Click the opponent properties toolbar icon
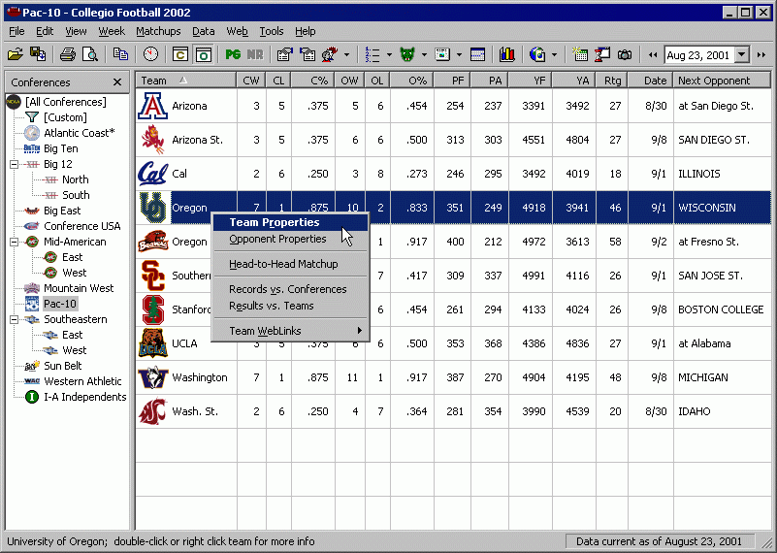Screen dimensions: 777x553 [x=308, y=54]
